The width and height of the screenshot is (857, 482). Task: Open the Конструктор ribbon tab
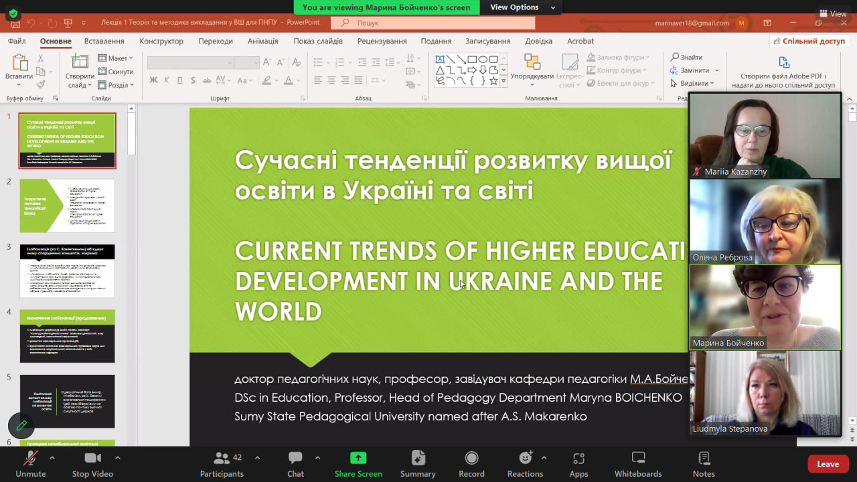161,41
